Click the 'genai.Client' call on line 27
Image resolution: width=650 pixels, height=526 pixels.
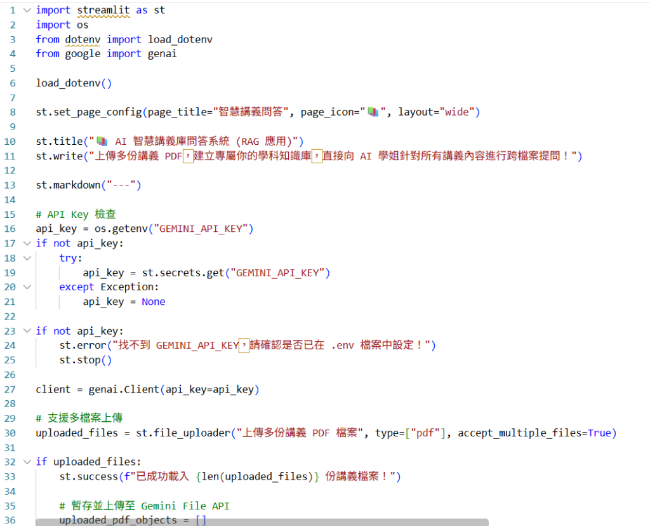tap(124, 389)
